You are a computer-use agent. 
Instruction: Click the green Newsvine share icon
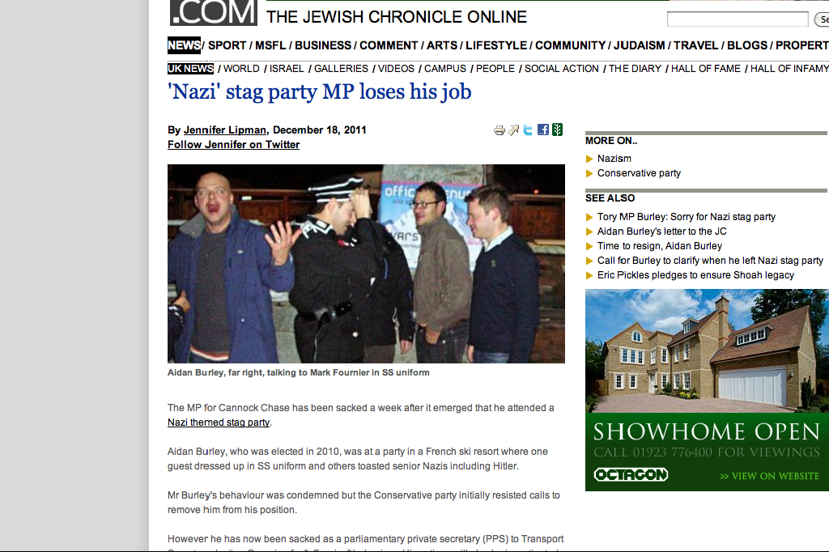(557, 130)
